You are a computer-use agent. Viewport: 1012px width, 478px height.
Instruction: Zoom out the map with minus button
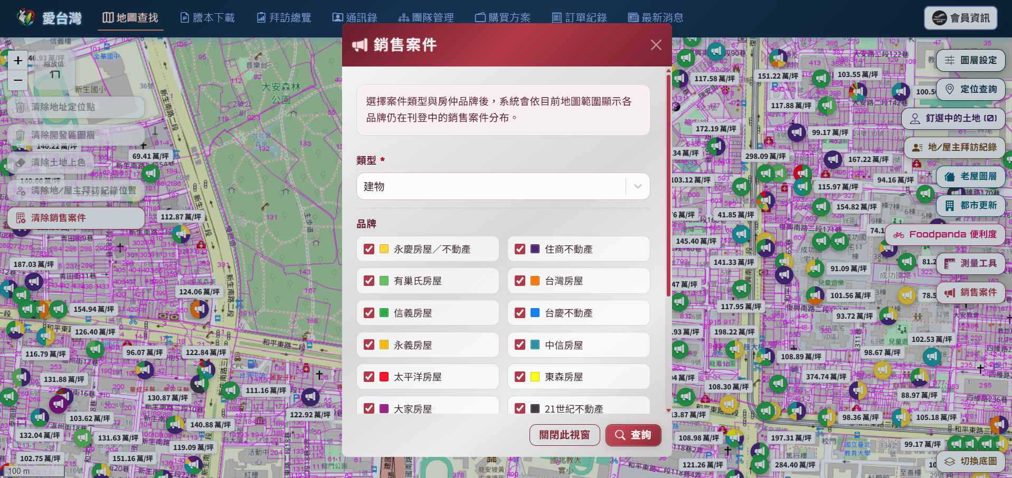pyautogui.click(x=18, y=80)
